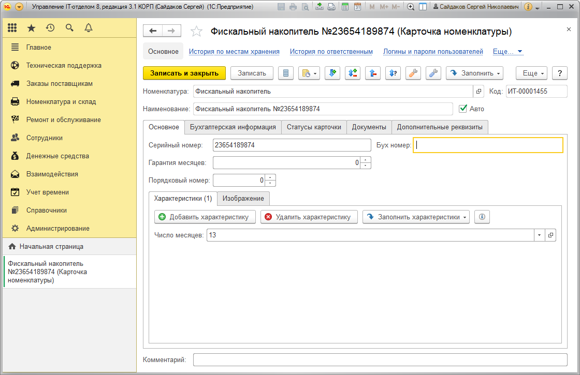Switch to Статусы карточки tab
Screen dimensions: 580x375
[314, 127]
